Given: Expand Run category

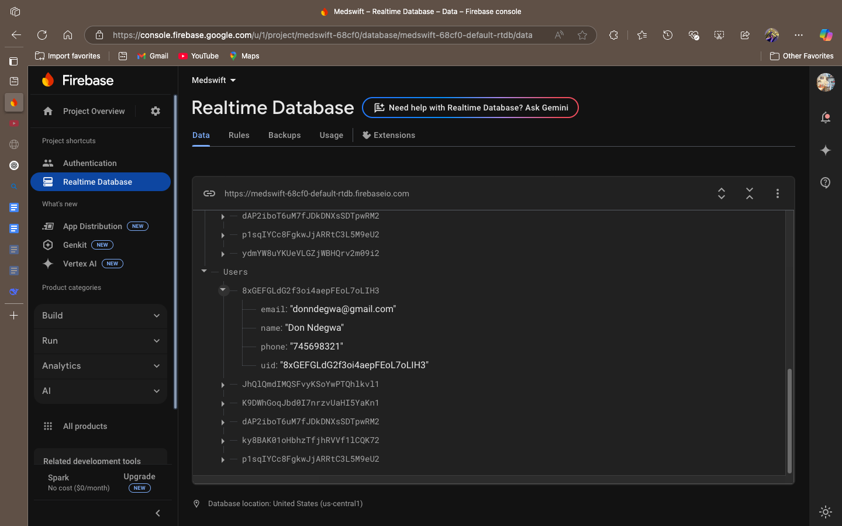Looking at the screenshot, I should (x=101, y=341).
